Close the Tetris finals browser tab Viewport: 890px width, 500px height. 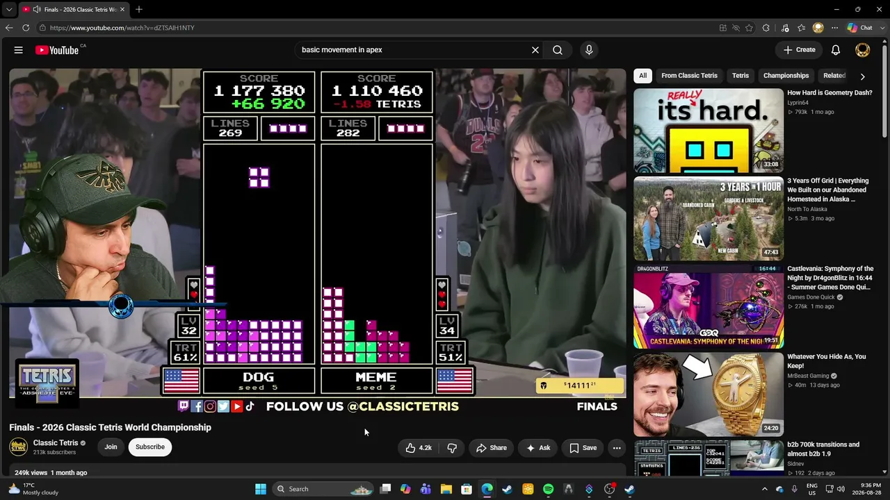point(122,10)
